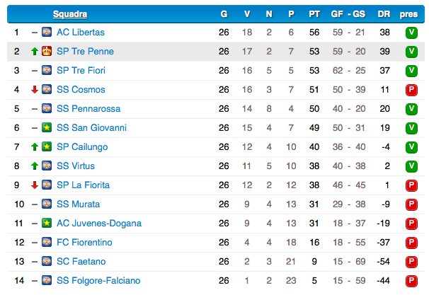
Task: Open the SS Murata team link
Action: [79, 204]
